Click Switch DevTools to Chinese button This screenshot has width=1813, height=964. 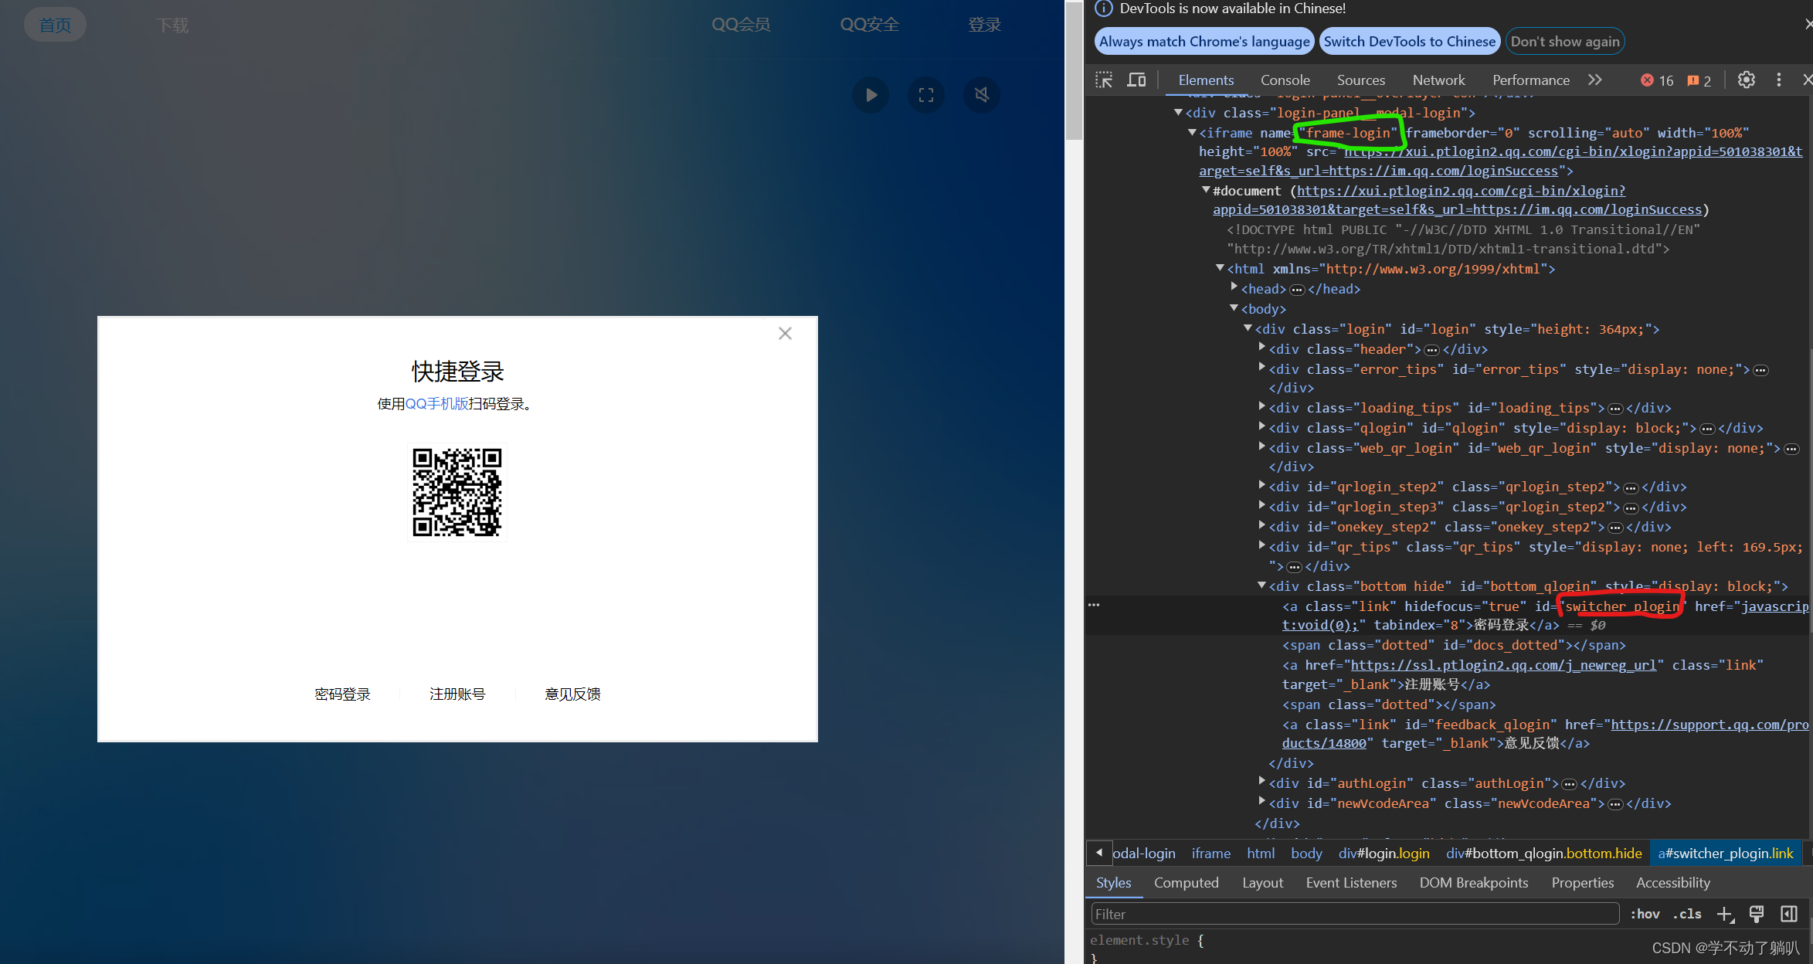click(1410, 41)
